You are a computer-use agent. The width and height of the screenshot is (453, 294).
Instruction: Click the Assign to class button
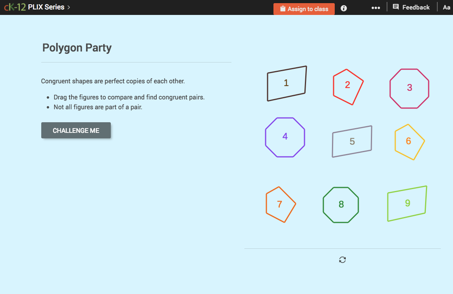coord(304,9)
